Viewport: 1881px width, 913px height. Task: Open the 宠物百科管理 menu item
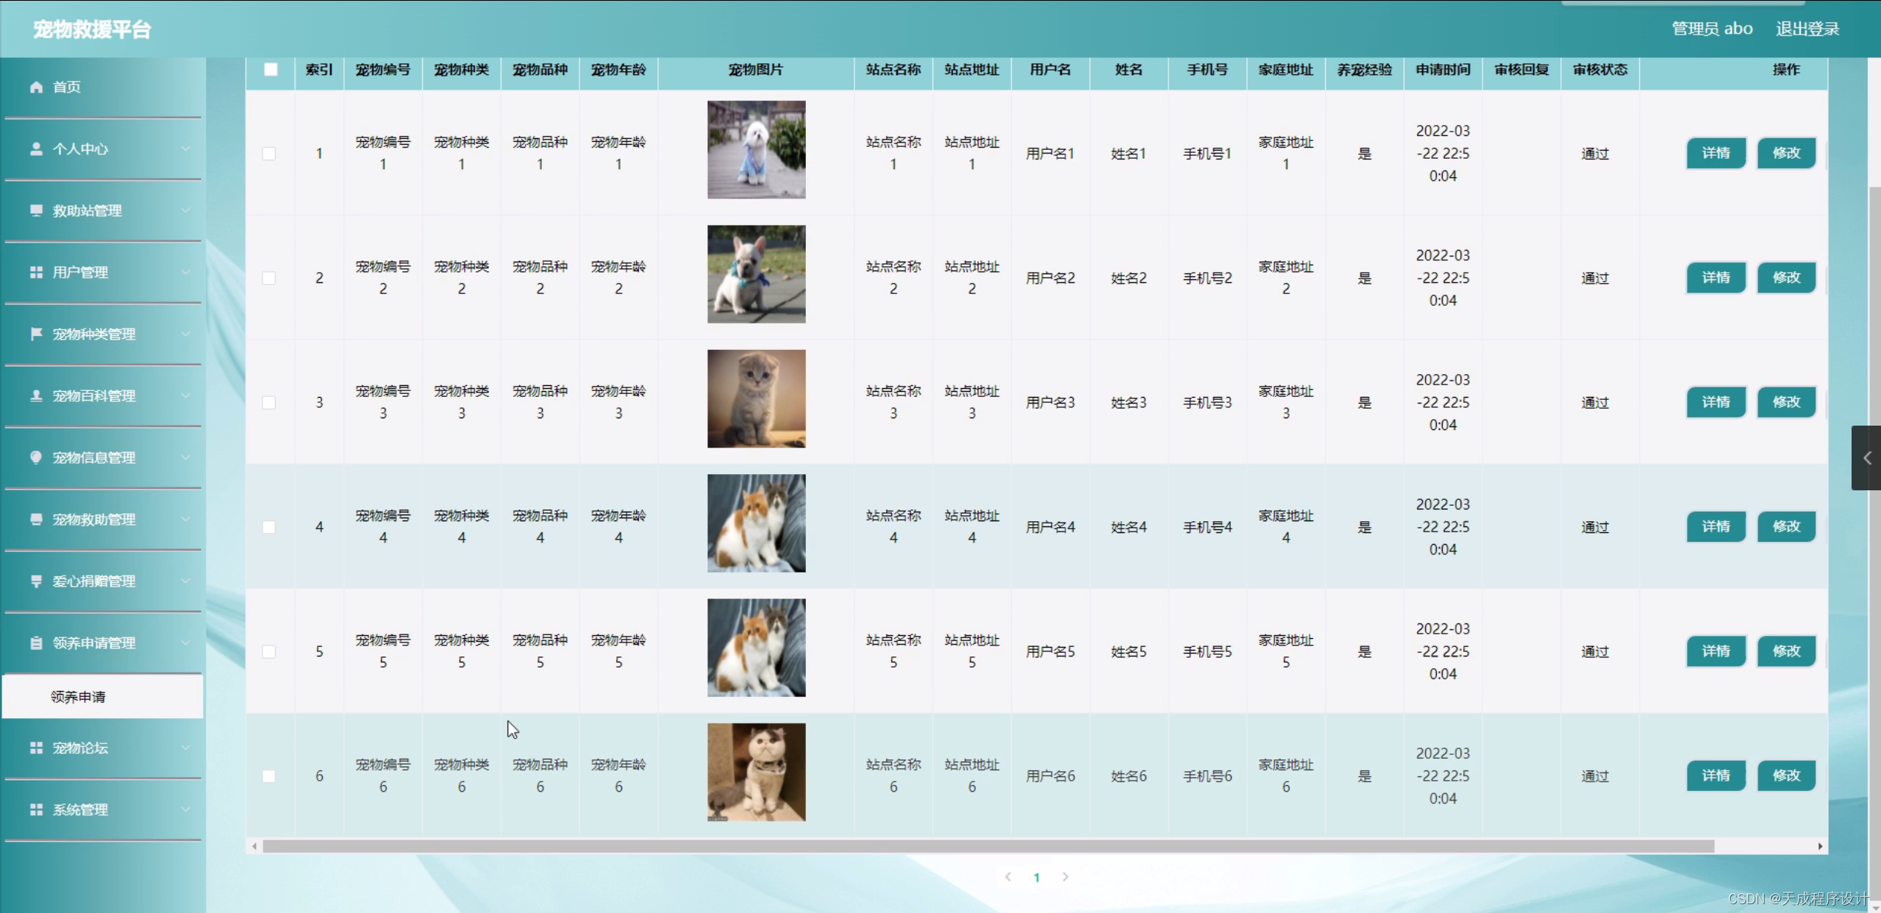(x=94, y=396)
